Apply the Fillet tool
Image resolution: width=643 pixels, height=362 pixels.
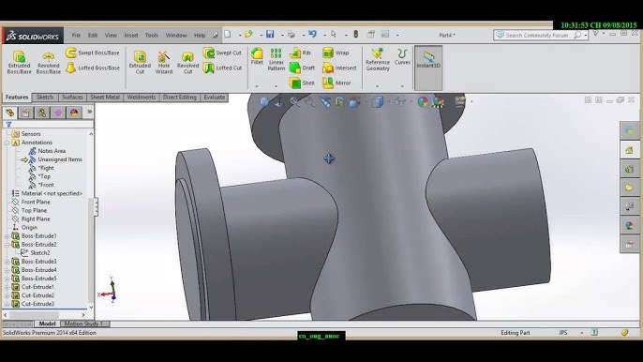click(x=257, y=56)
